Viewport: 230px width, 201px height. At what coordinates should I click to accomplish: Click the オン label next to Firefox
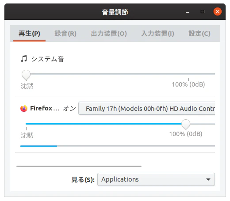click(x=69, y=109)
